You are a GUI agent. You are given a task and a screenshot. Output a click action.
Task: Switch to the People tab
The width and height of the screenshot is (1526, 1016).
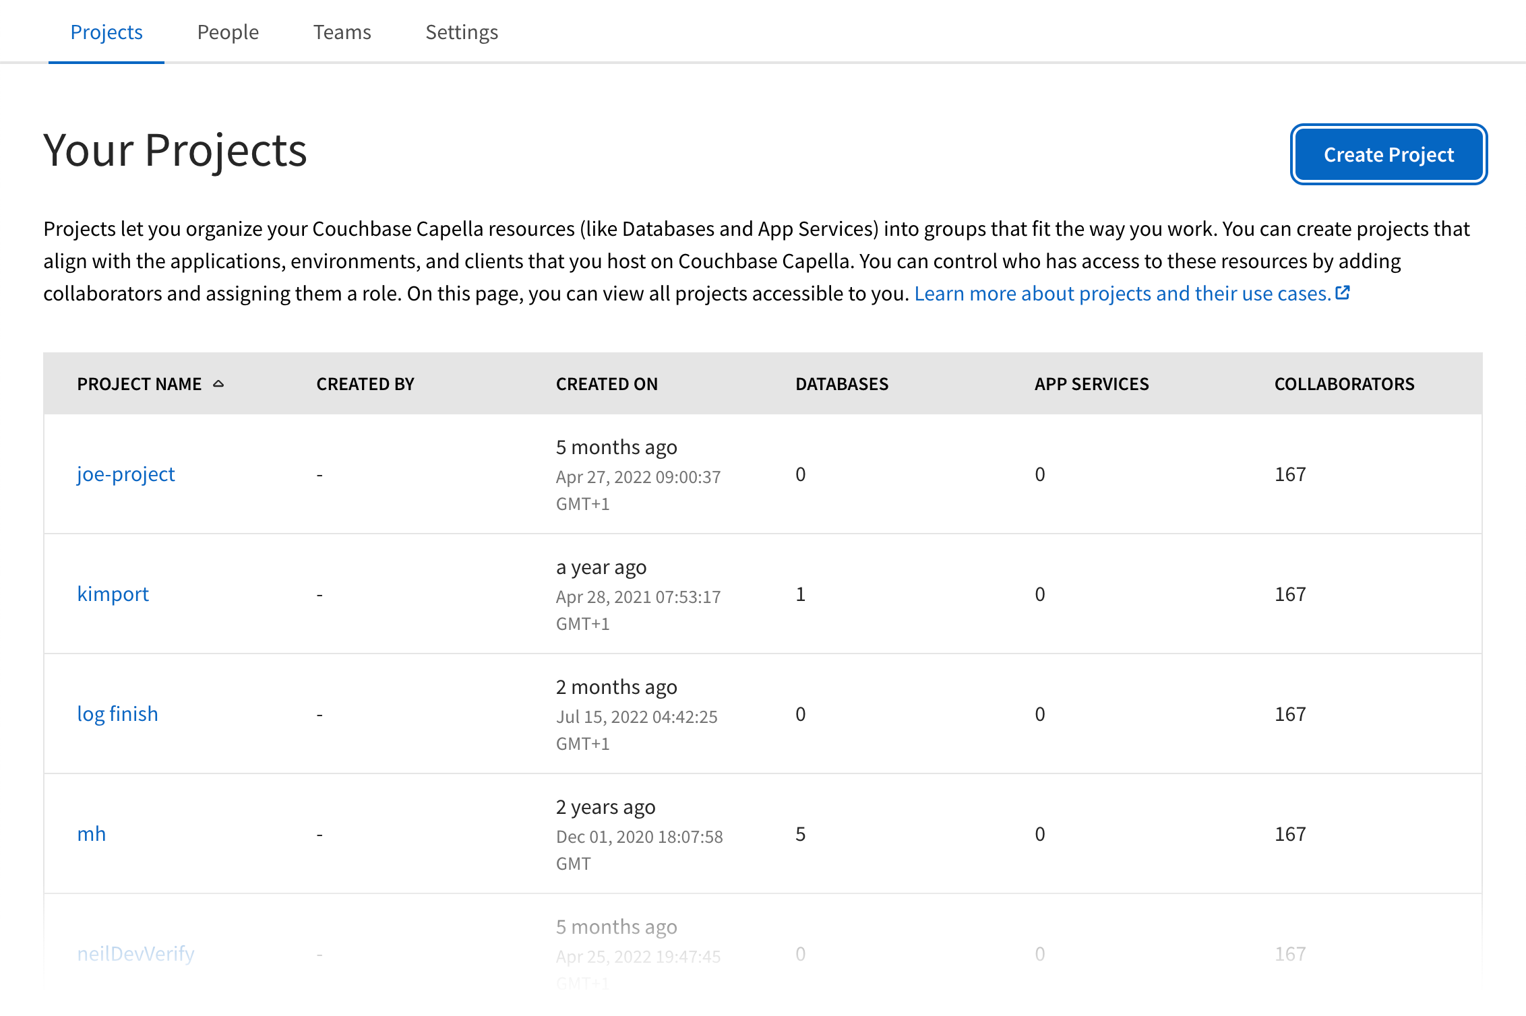(x=227, y=32)
